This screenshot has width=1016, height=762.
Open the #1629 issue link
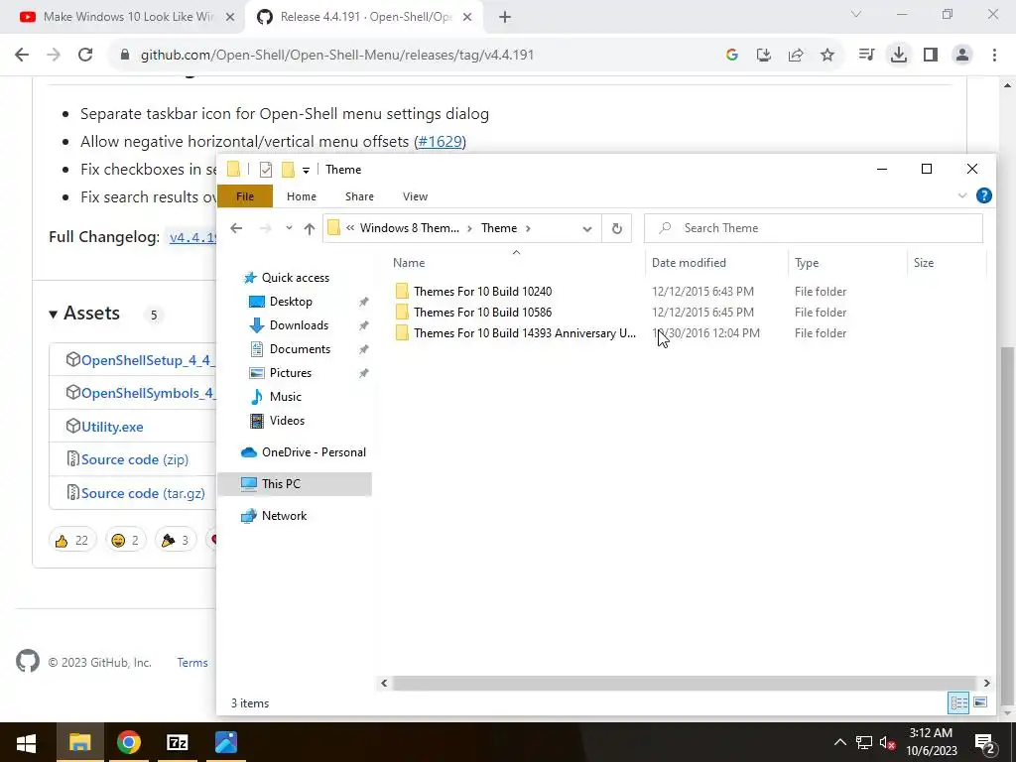point(440,141)
